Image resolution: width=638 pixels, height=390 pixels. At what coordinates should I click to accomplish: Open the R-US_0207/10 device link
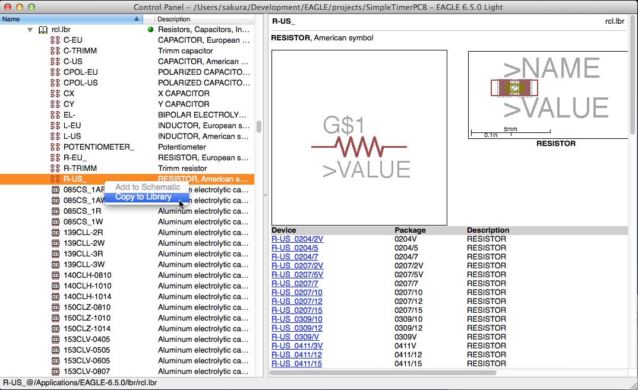[x=296, y=293]
